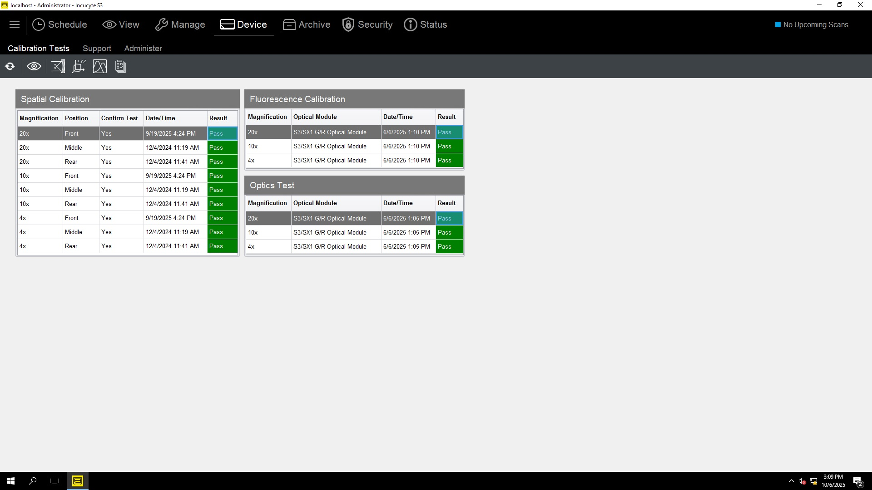Open the hamburger main menu
Screen dimensions: 872x490
coord(15,24)
